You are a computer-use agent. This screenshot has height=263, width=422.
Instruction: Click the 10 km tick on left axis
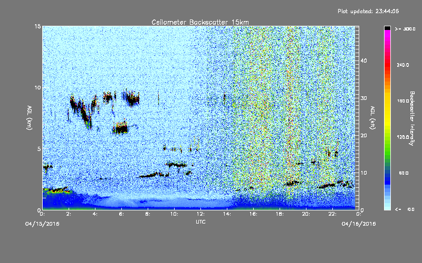[37, 87]
